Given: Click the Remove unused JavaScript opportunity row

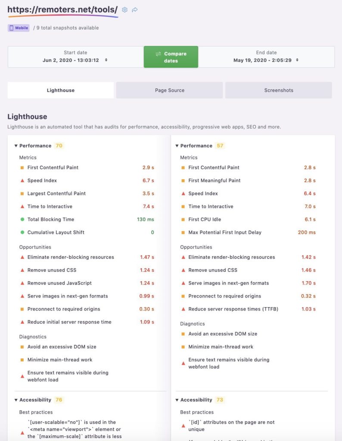Looking at the screenshot, I should point(87,283).
